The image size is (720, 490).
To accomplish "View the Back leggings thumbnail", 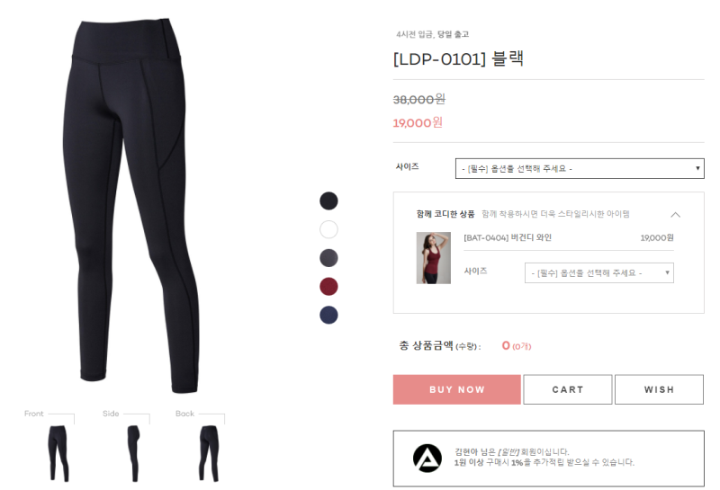I will (209, 453).
